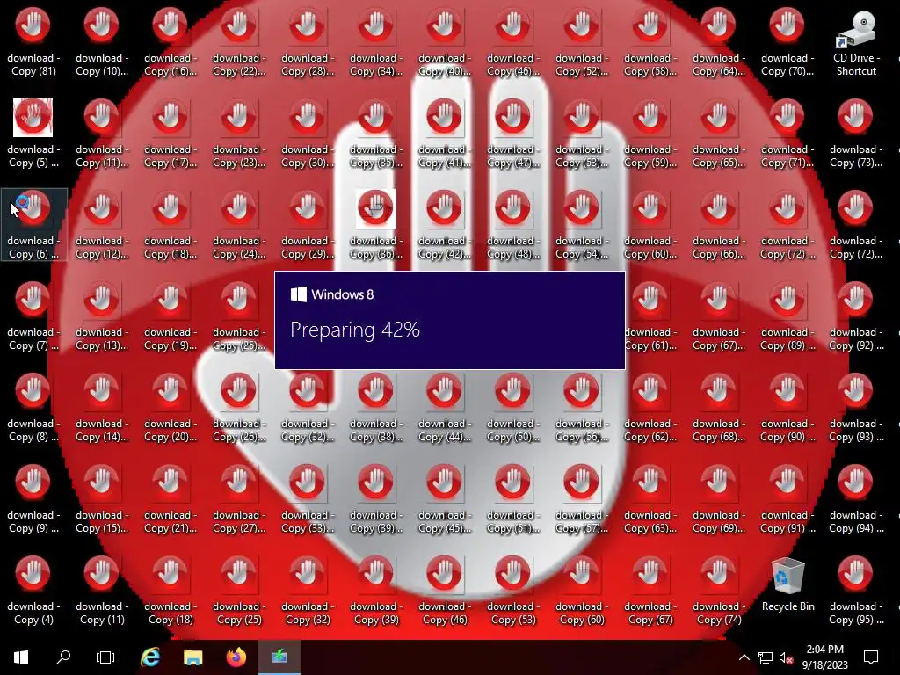Open the Windows Start menu
The image size is (900, 675).
pos(21,657)
